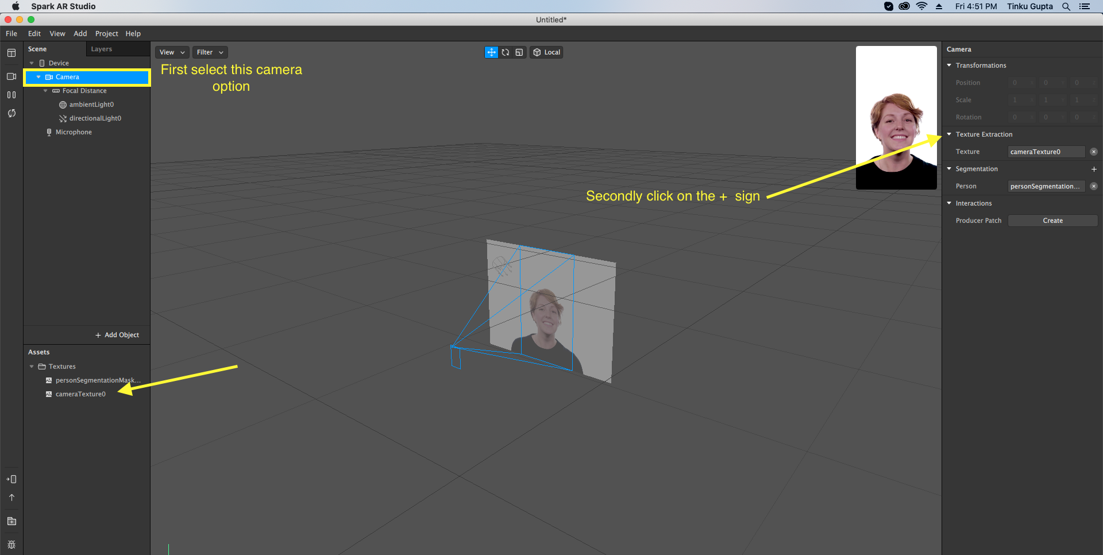This screenshot has height=555, width=1103.
Task: Toggle Local coordinate mode button
Action: tap(546, 52)
